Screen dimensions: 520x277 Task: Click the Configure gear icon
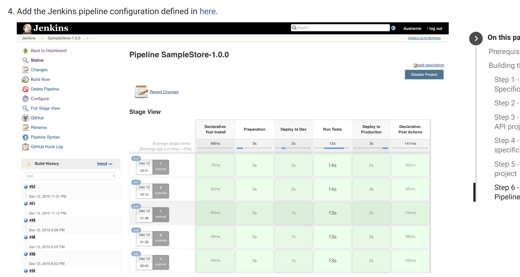coord(25,99)
